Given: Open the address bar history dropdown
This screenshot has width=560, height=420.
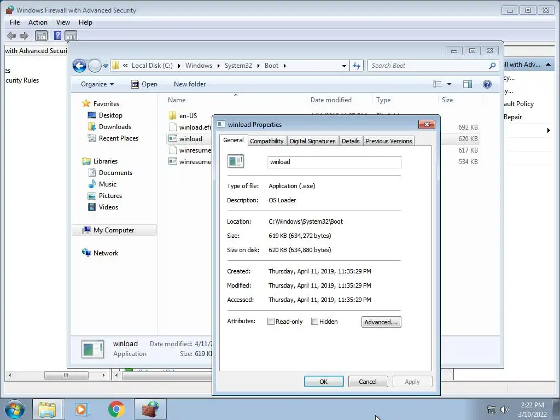Looking at the screenshot, I should coord(344,66).
